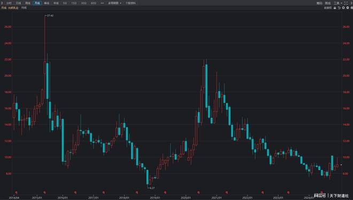Click the first red marker on timeline

point(16,193)
